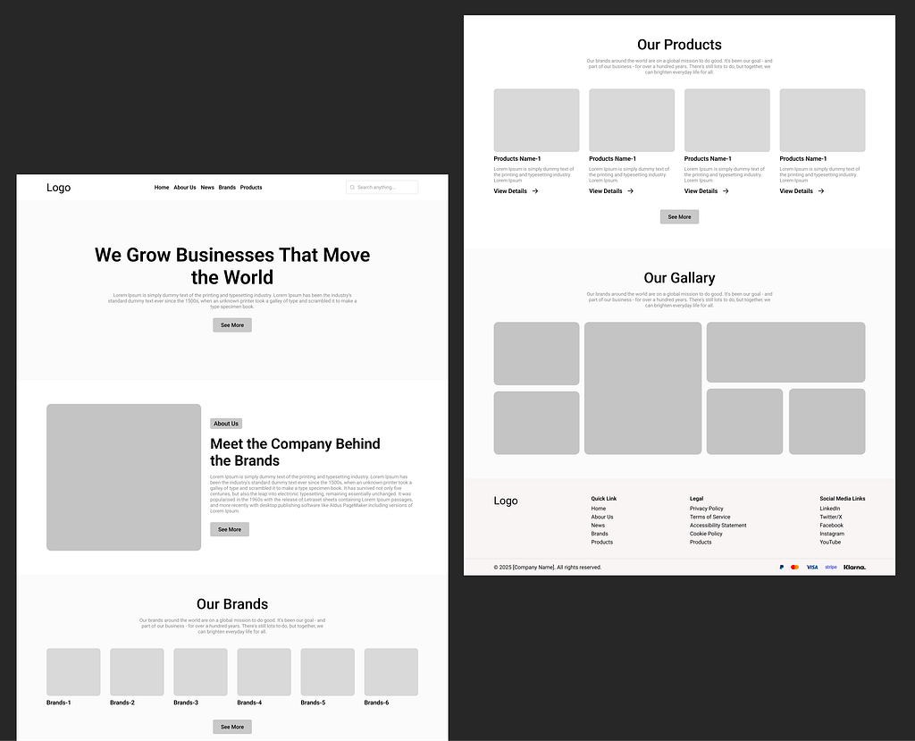Click the arrow beside the last View Details
Viewport: 915px width, 741px height.
[x=821, y=190]
